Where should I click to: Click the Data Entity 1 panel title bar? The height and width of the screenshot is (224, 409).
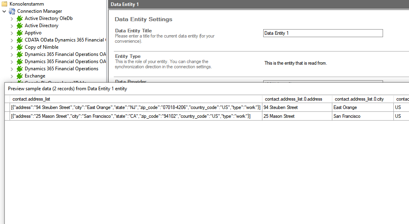[x=258, y=4]
